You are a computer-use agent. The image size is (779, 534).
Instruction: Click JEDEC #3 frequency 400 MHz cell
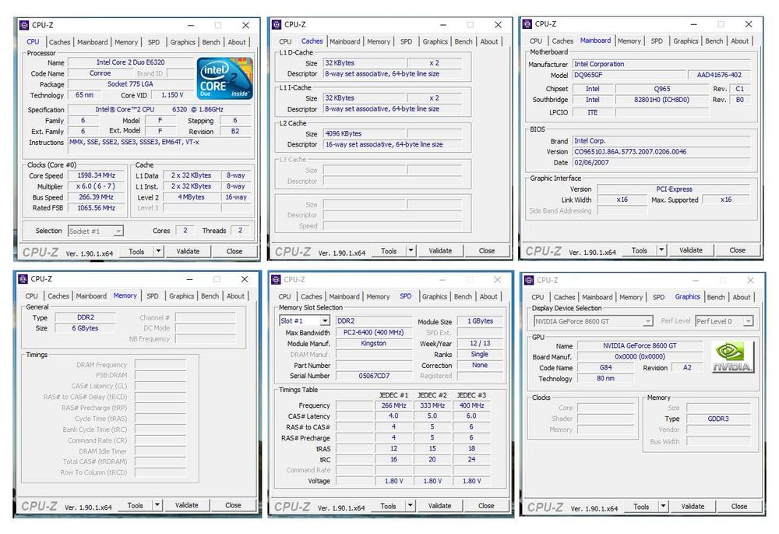pyautogui.click(x=471, y=405)
